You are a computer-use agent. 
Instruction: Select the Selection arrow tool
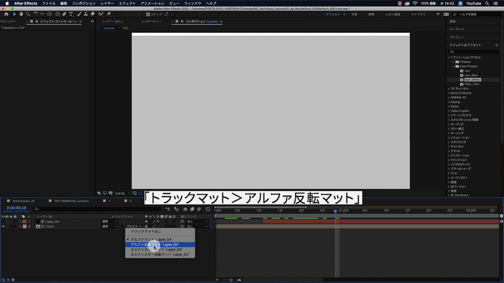coord(14,14)
